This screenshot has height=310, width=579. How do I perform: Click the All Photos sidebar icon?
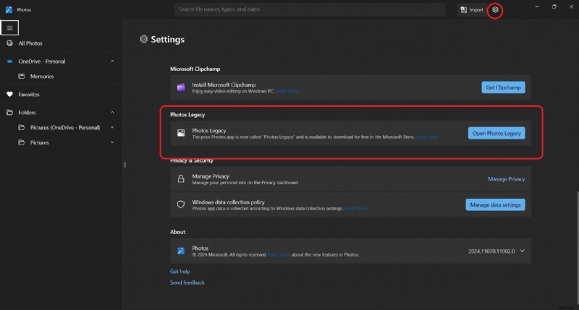click(x=9, y=43)
